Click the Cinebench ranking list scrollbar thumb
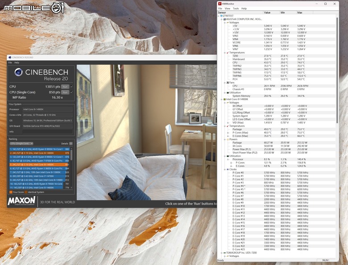This screenshot has width=348, height=265. [x=71, y=155]
